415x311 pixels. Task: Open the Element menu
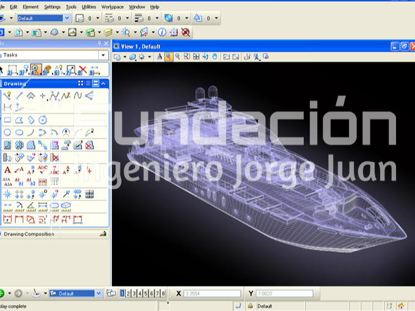[x=31, y=7]
